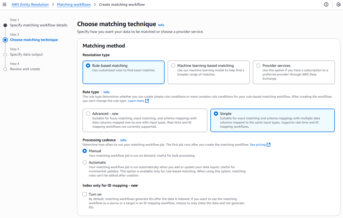The height and width of the screenshot is (218, 343).
Task: Click Info next to the Rule type label
Action: (x=106, y=92)
